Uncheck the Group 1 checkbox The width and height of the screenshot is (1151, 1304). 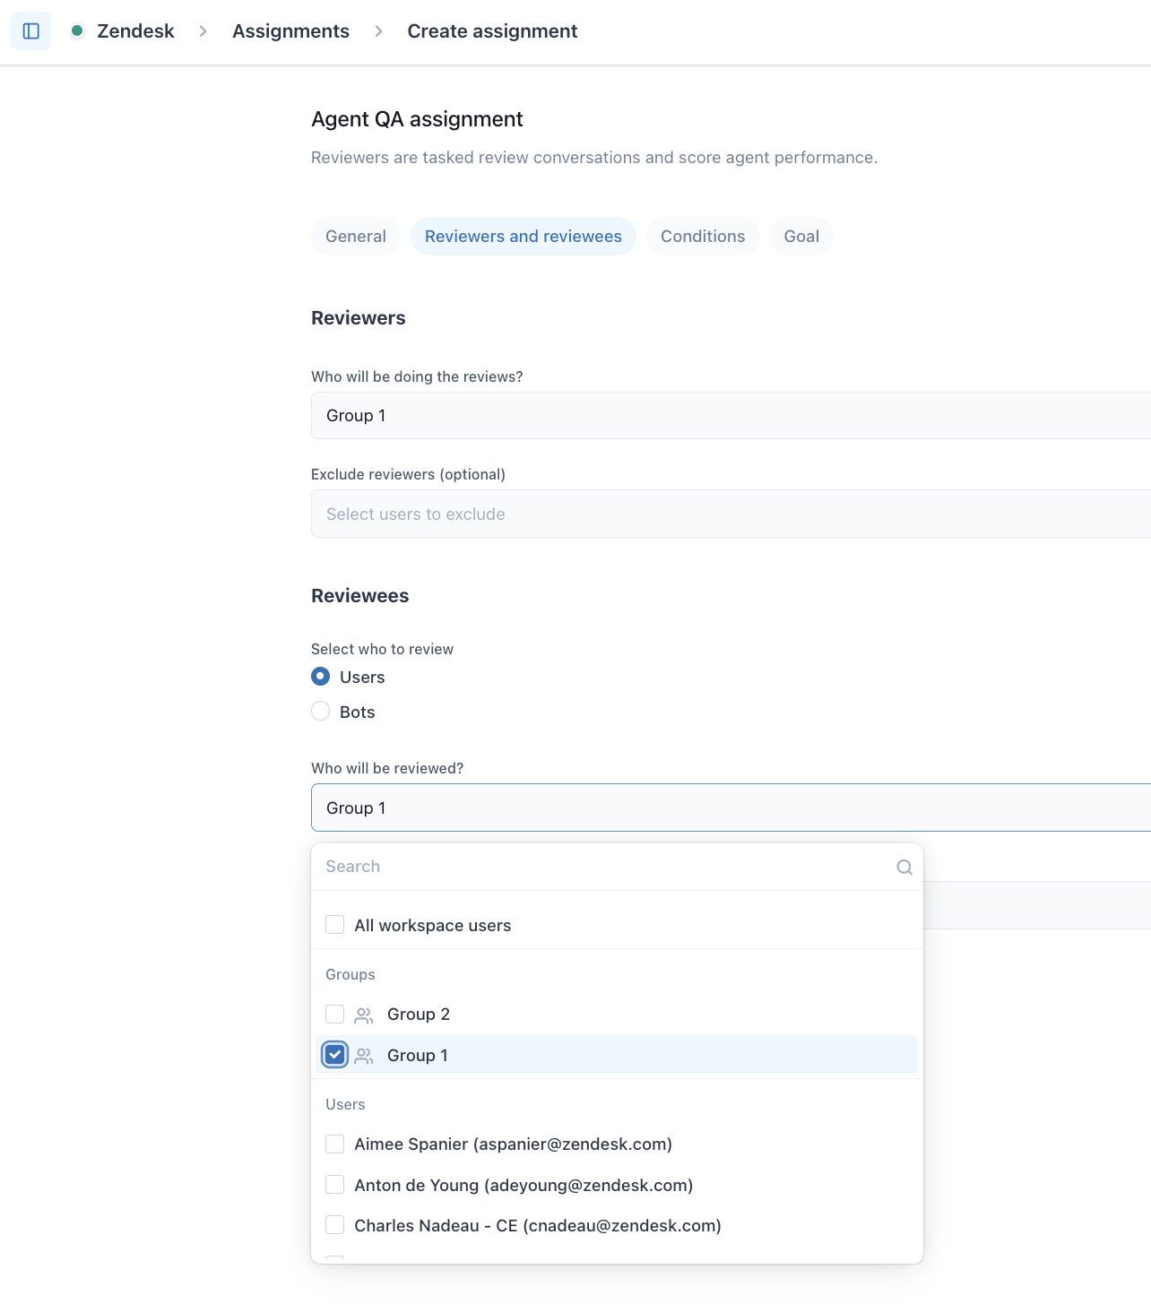coord(335,1055)
